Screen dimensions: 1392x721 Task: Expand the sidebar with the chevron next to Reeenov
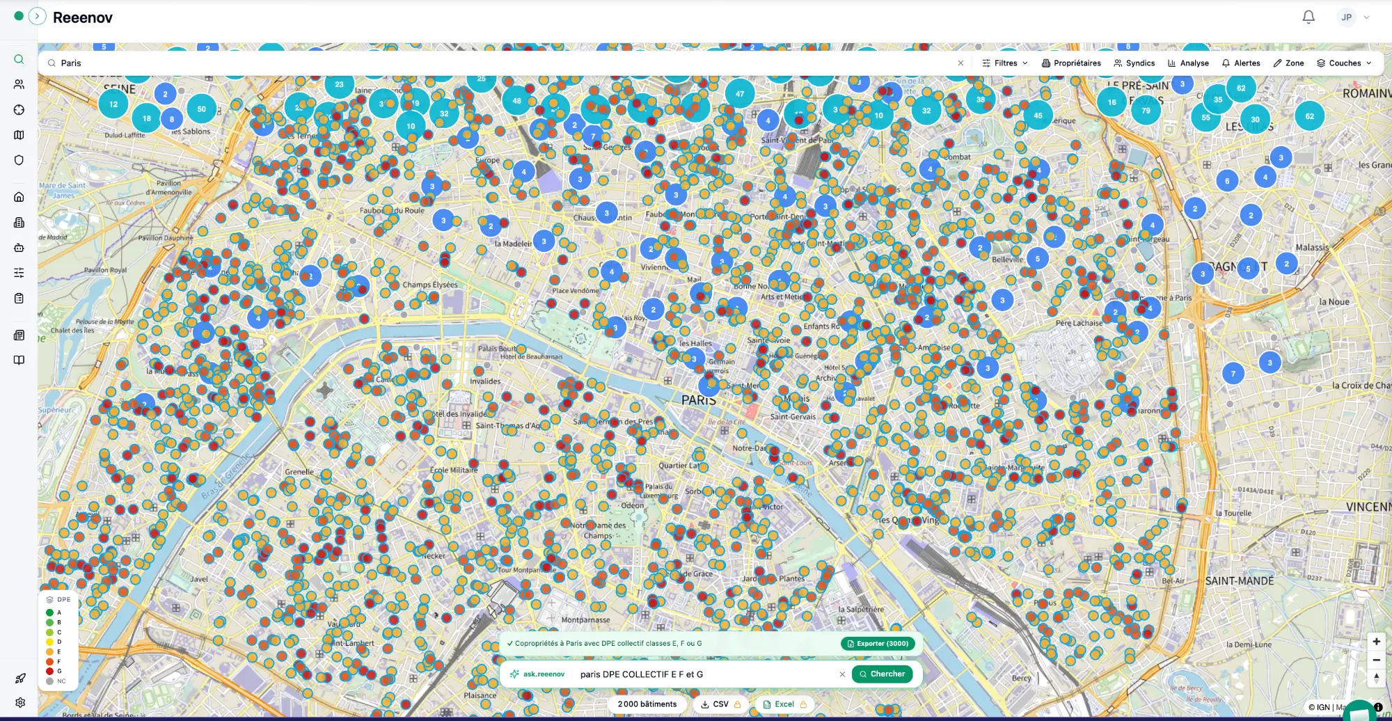coord(38,16)
